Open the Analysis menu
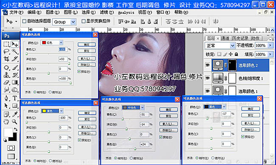 click(126, 12)
